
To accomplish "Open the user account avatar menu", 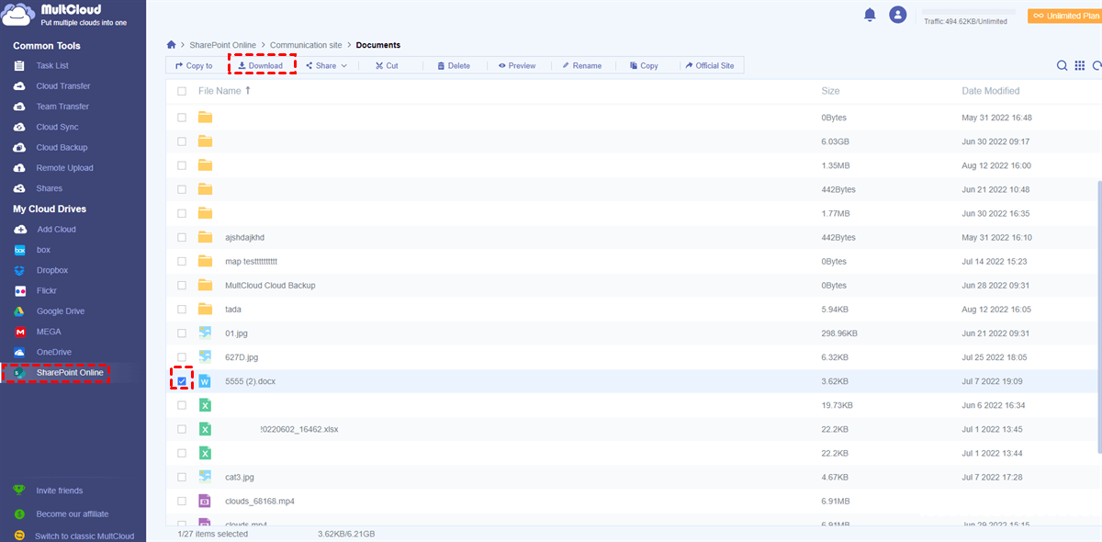I will [x=898, y=15].
